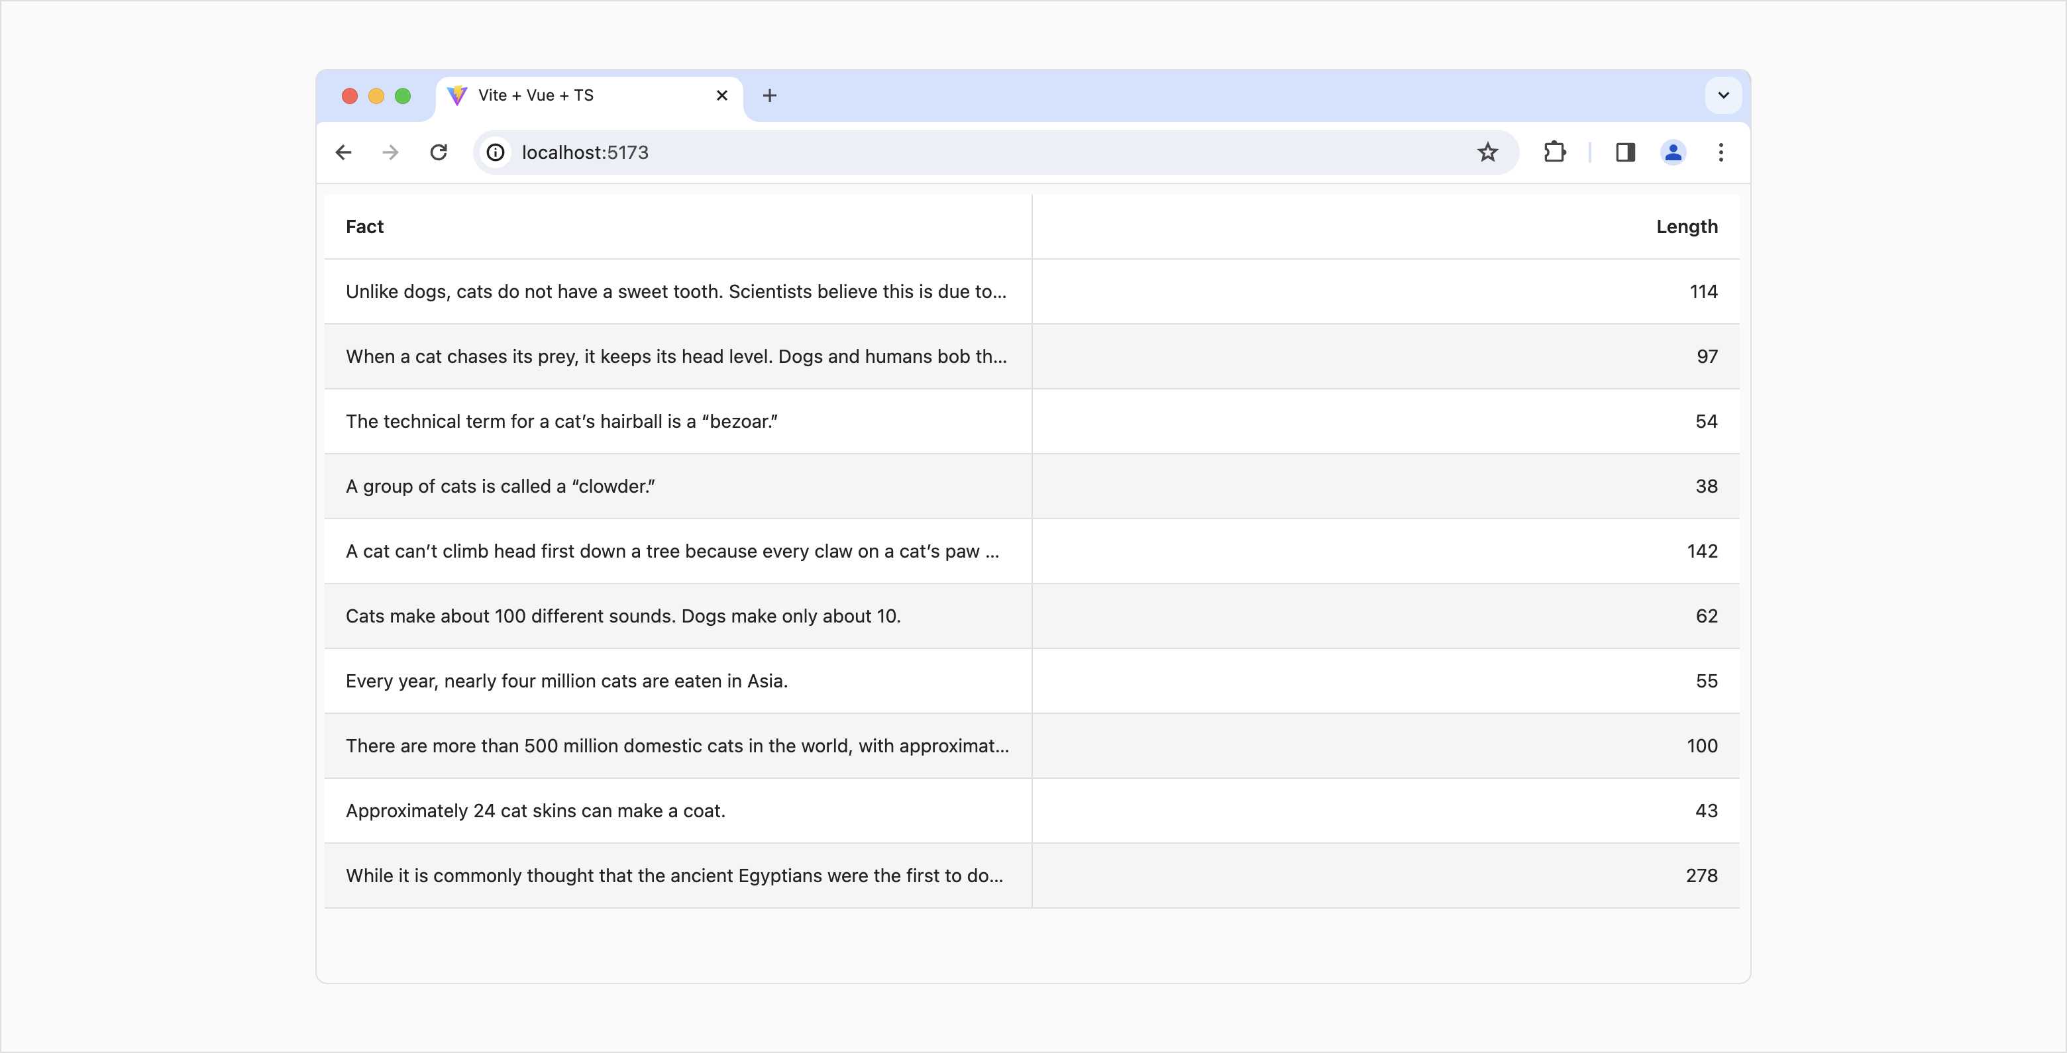The image size is (2067, 1053).
Task: Navigate back in browser history
Action: [x=343, y=152]
